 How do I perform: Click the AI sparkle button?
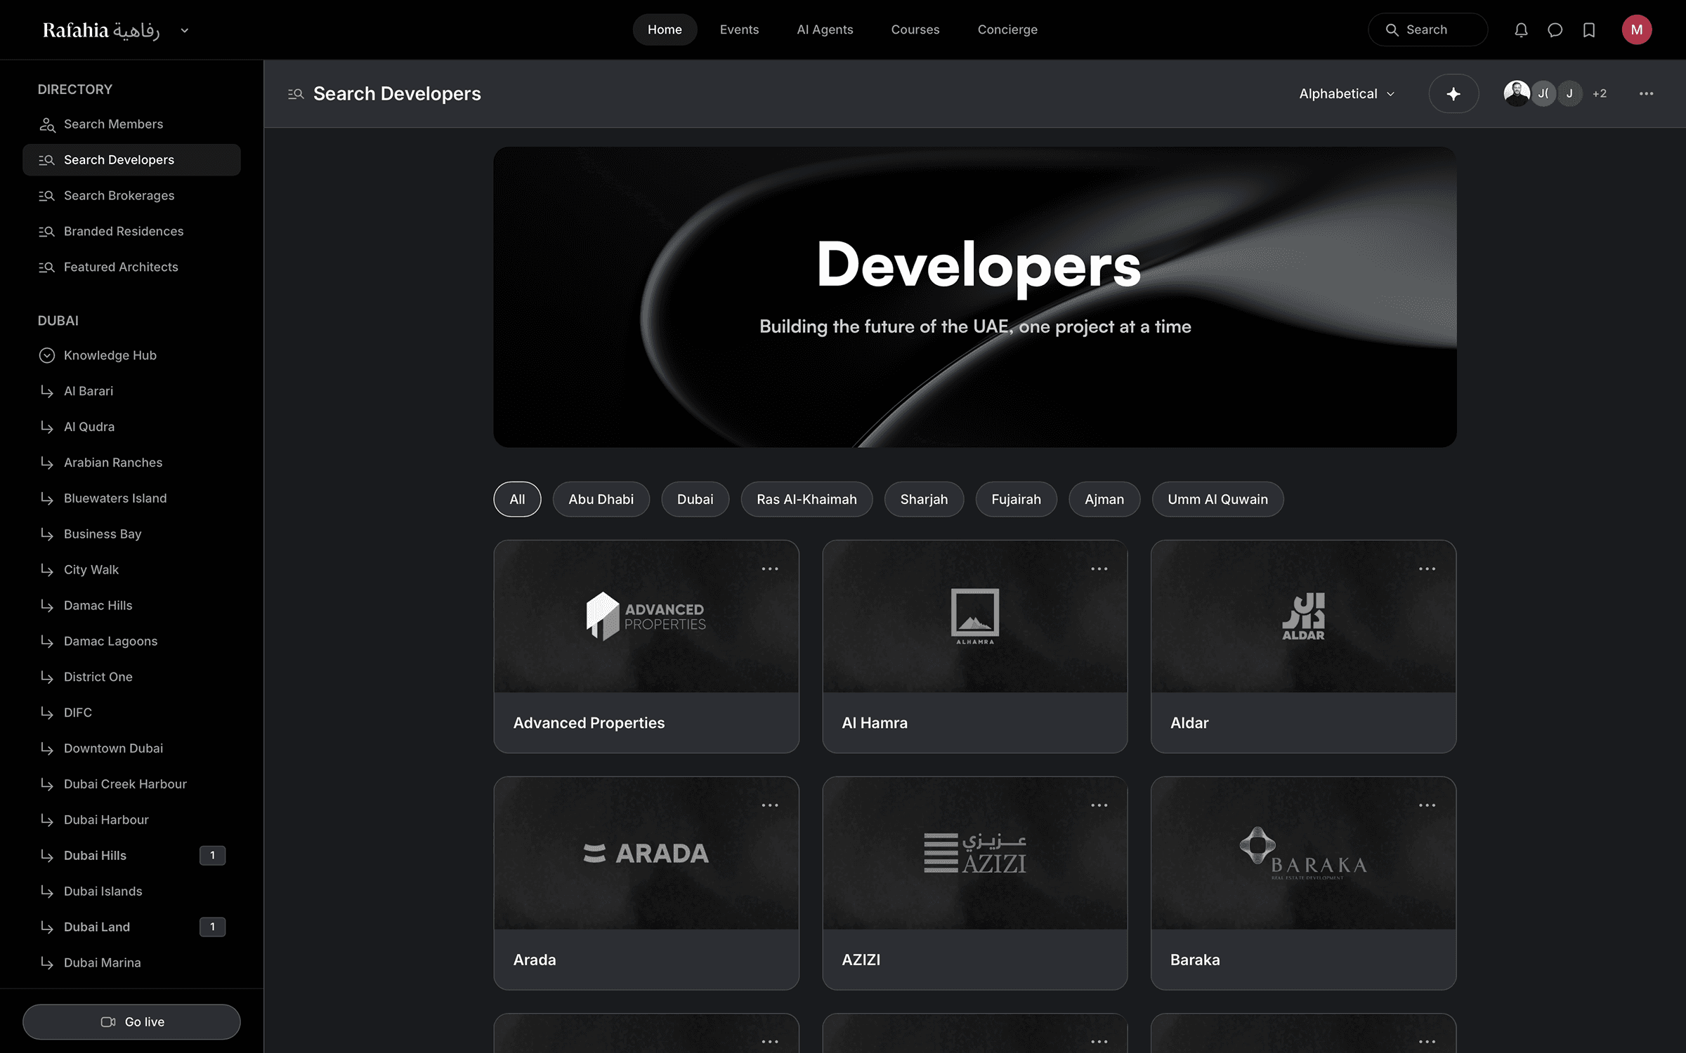(1453, 93)
